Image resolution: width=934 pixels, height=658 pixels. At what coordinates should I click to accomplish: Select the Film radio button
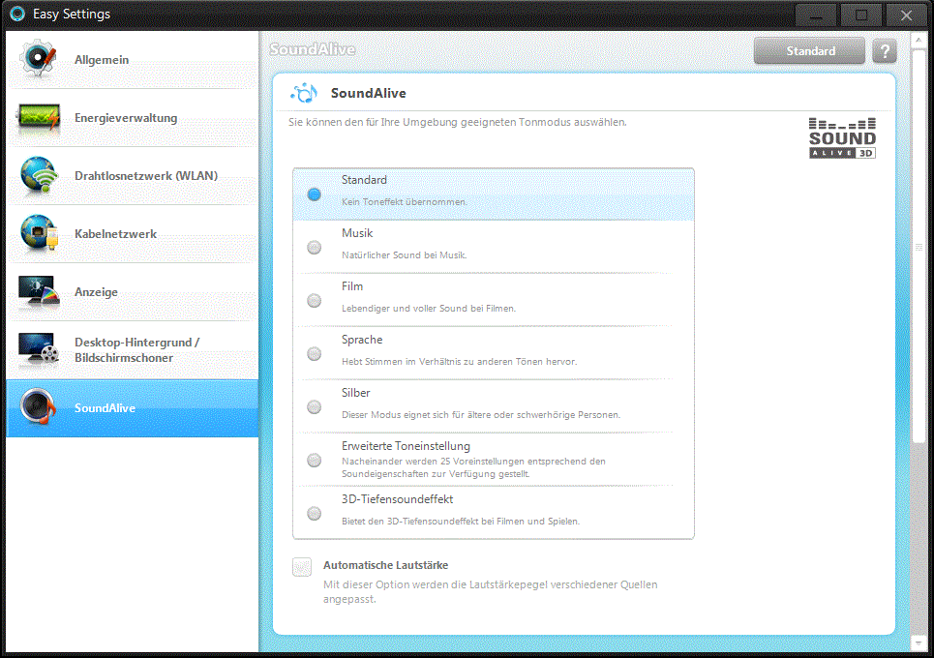pos(314,301)
